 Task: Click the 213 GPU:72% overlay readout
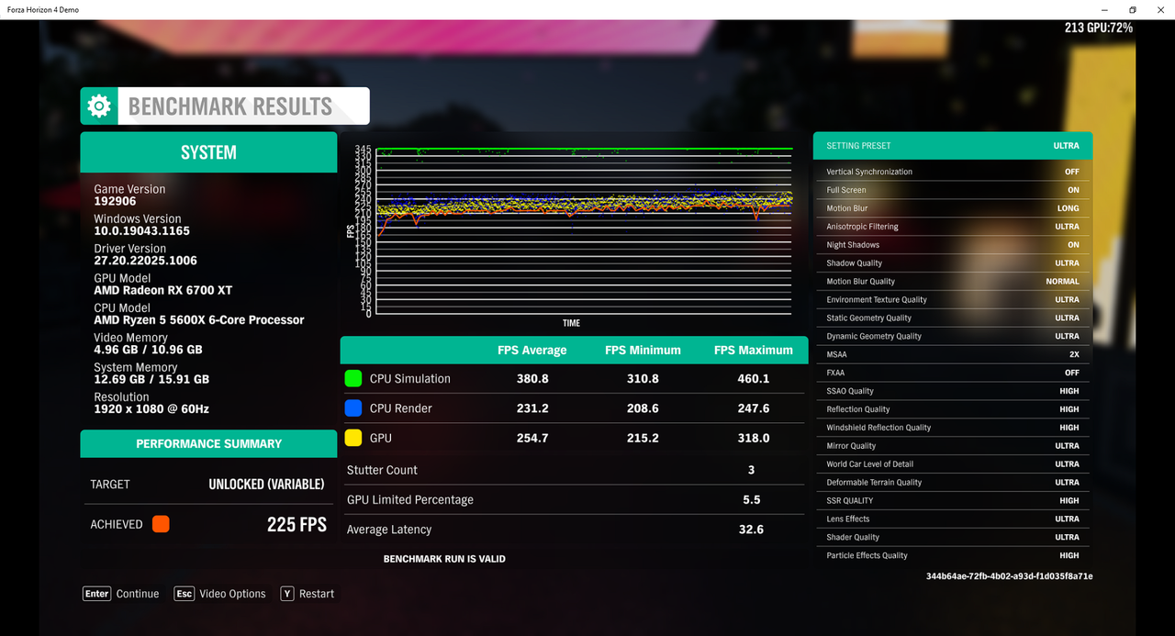1099,28
